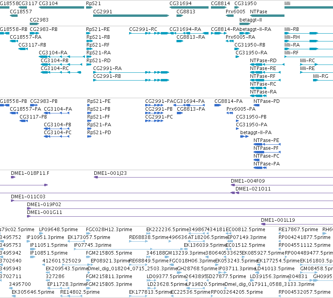Click the CG31694 gene label
The width and height of the screenshot is (333, 298).
pos(180,4)
